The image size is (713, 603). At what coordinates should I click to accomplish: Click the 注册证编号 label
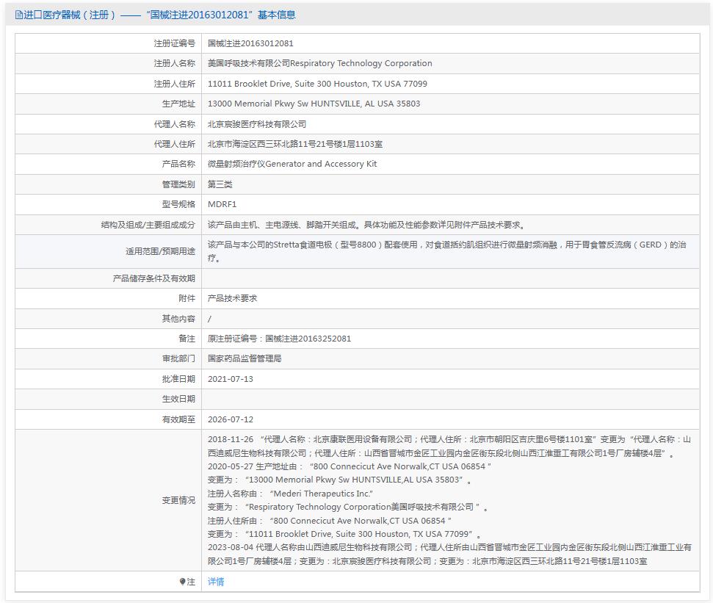pos(175,43)
